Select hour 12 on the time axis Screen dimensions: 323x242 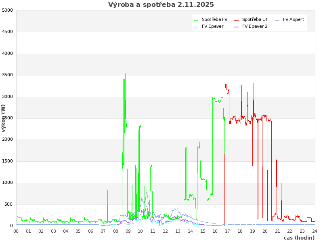[x=166, y=231]
